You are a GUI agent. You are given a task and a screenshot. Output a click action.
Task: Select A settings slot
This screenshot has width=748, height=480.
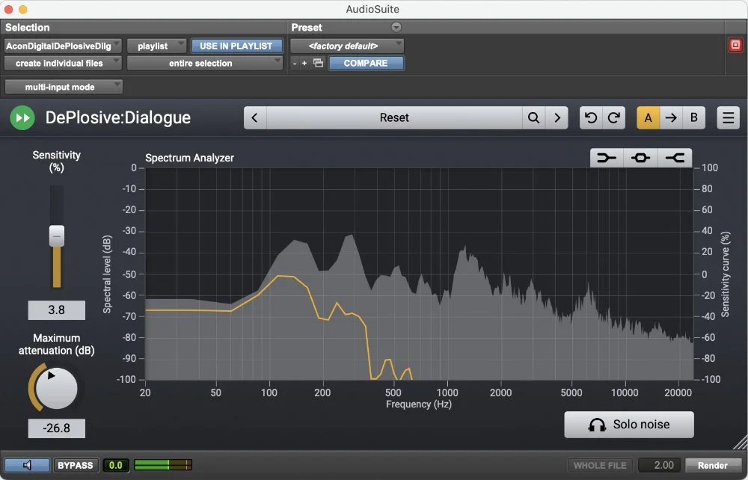pyautogui.click(x=649, y=117)
